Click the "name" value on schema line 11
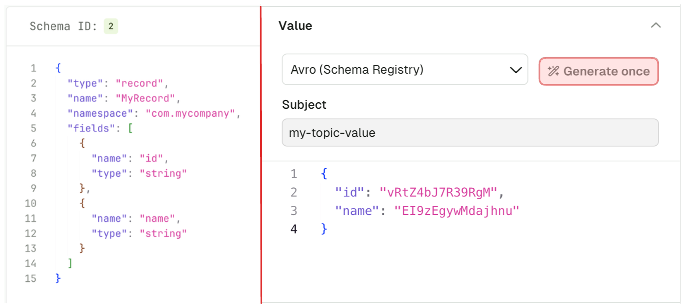Viewport: 686px width, 308px height. click(x=157, y=218)
